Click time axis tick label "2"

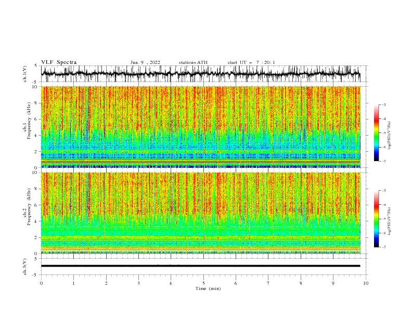click(x=106, y=283)
